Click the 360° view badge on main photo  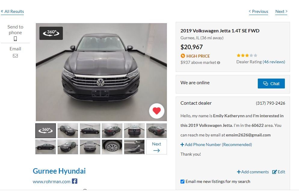coord(51,33)
